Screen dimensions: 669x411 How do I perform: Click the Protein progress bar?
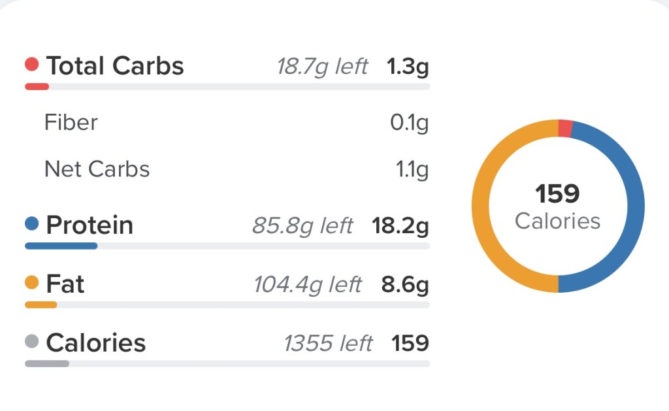227,246
